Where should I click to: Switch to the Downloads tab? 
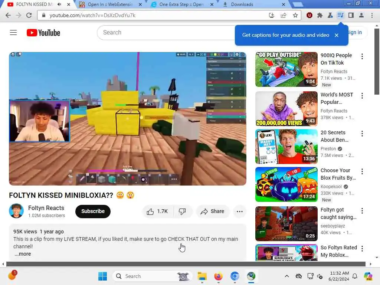click(253, 4)
